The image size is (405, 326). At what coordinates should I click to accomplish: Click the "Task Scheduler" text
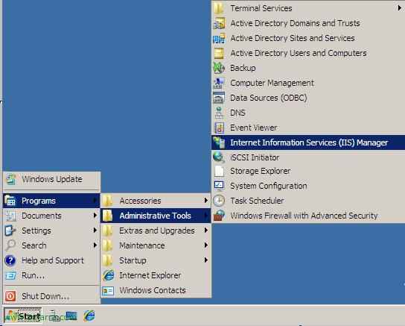click(258, 201)
